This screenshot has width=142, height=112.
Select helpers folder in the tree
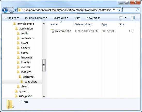(x=25, y=48)
